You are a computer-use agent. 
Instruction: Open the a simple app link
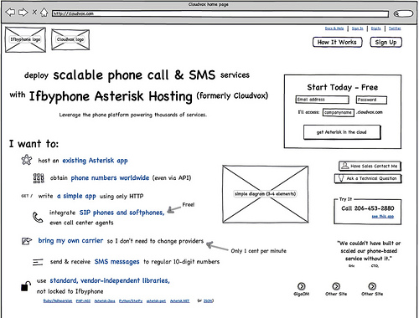coord(76,196)
